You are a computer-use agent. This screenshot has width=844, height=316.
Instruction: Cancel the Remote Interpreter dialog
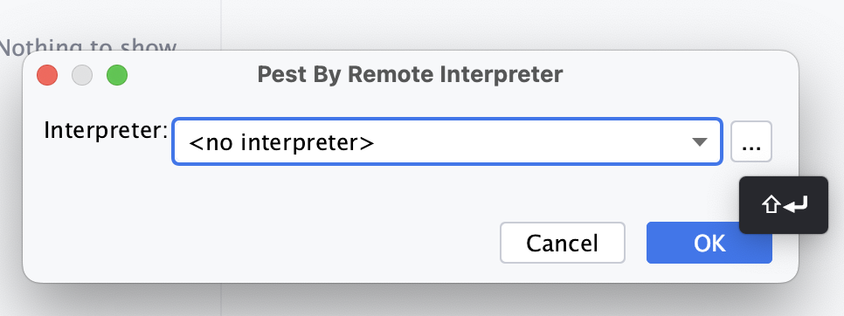pos(563,243)
